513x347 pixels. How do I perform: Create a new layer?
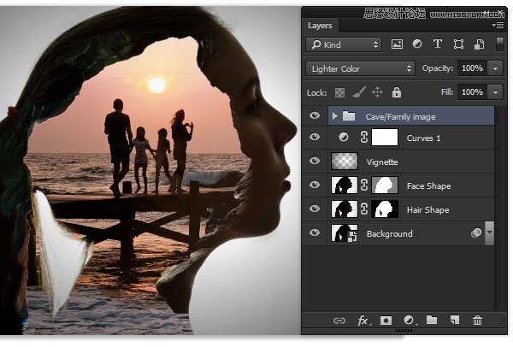point(455,321)
